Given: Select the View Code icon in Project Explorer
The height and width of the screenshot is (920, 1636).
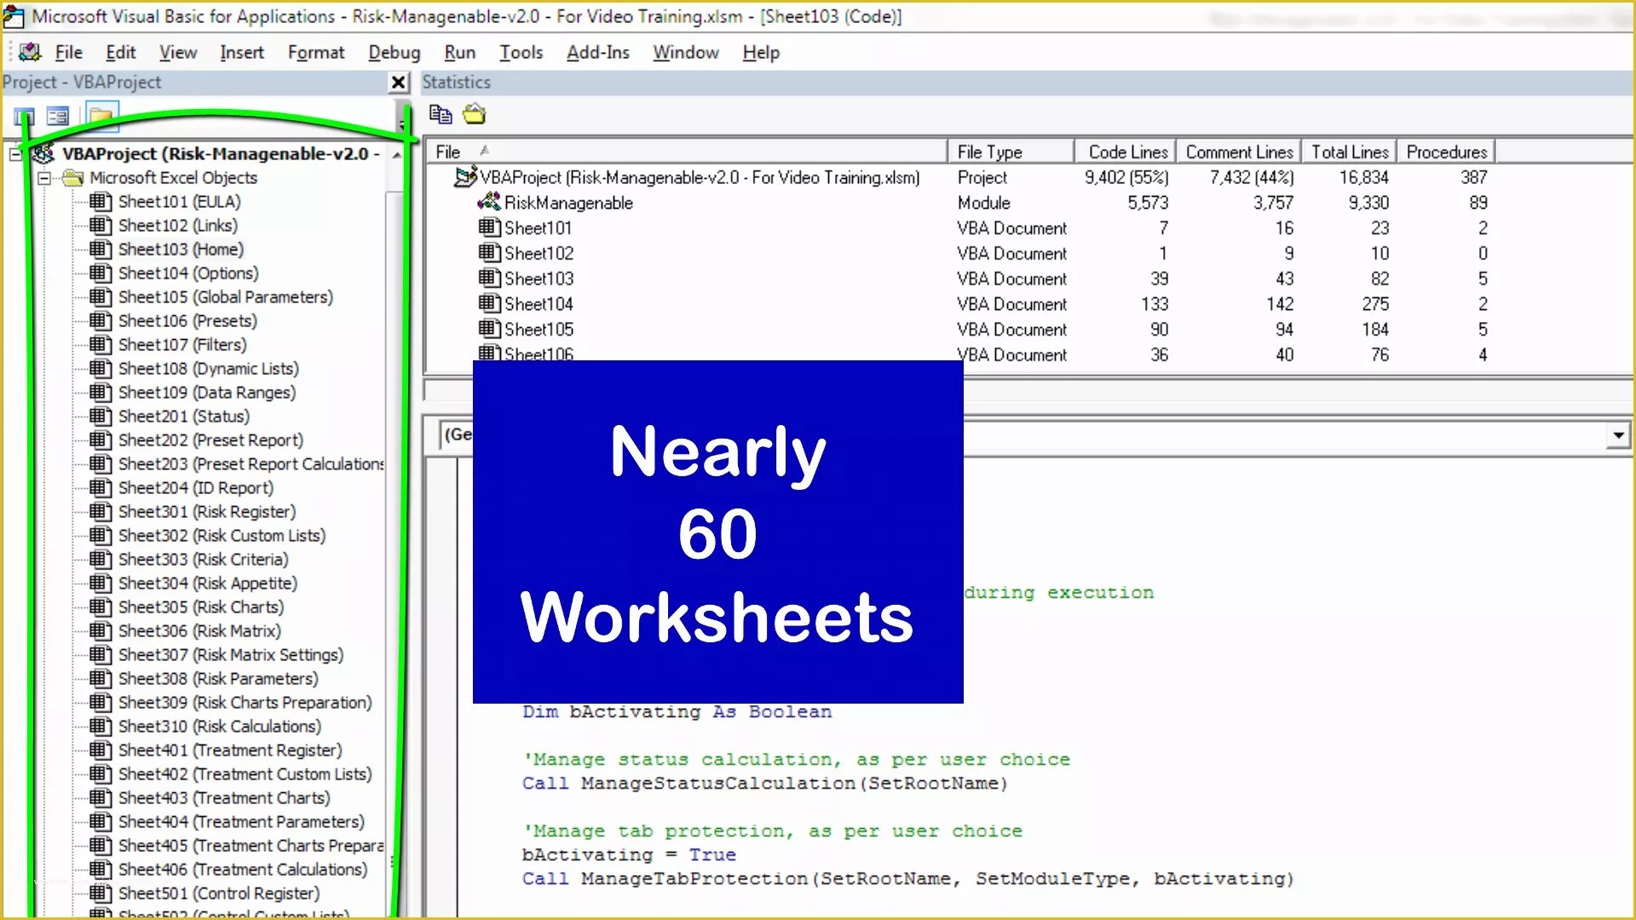Looking at the screenshot, I should [x=24, y=116].
